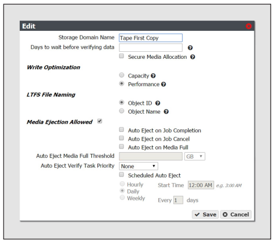Select the Capacity write optimization option
The image size is (277, 243).
[122, 75]
